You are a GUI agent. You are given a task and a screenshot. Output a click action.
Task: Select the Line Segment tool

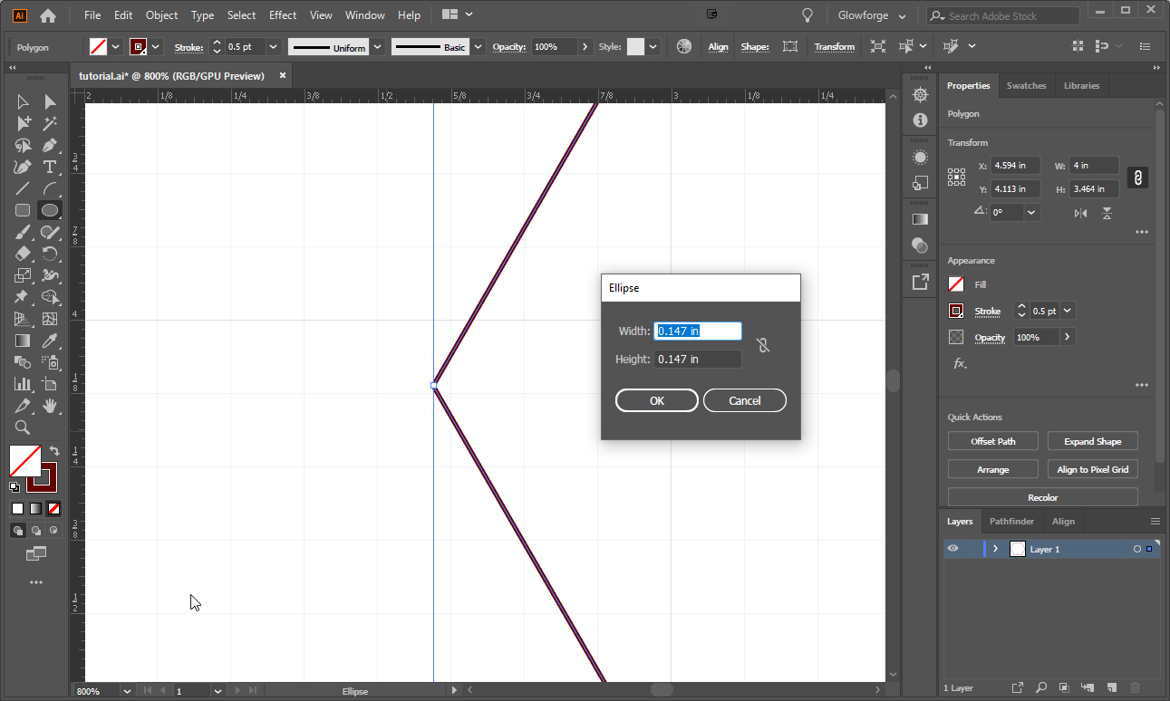pyautogui.click(x=23, y=188)
